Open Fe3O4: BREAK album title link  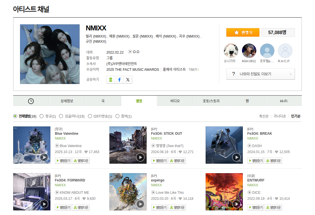[x=259, y=134]
